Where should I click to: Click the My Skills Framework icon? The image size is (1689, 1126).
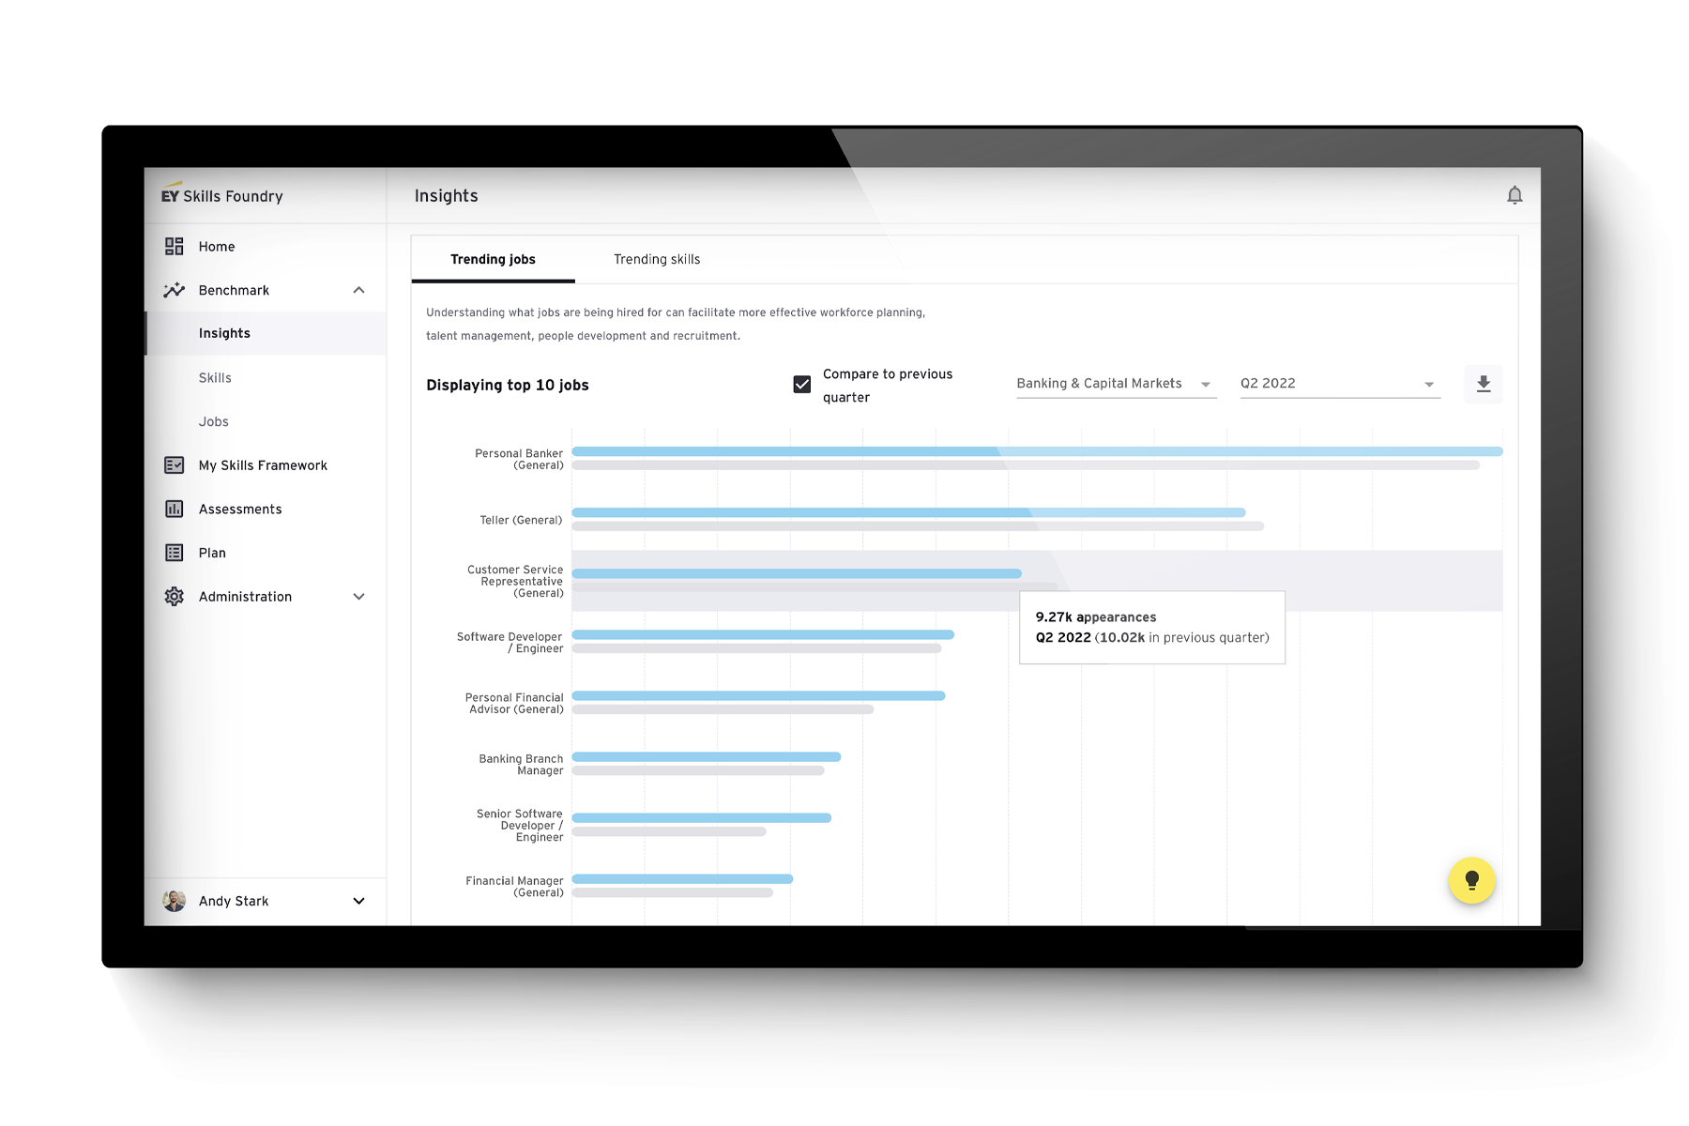point(175,465)
